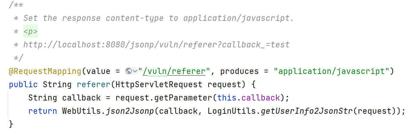
Task: Place cursor on the referer method name
Action: [94, 85]
